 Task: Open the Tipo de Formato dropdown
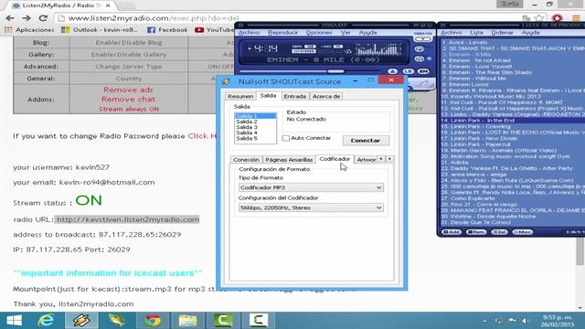point(311,187)
